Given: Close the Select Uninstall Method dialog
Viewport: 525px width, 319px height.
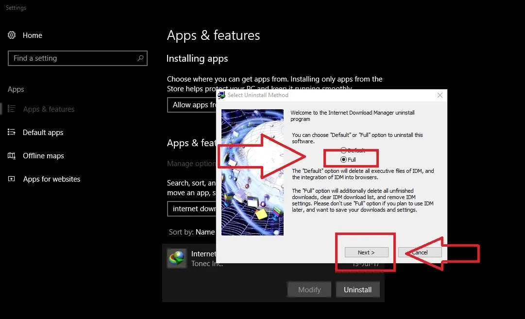Looking at the screenshot, I should (x=440, y=96).
